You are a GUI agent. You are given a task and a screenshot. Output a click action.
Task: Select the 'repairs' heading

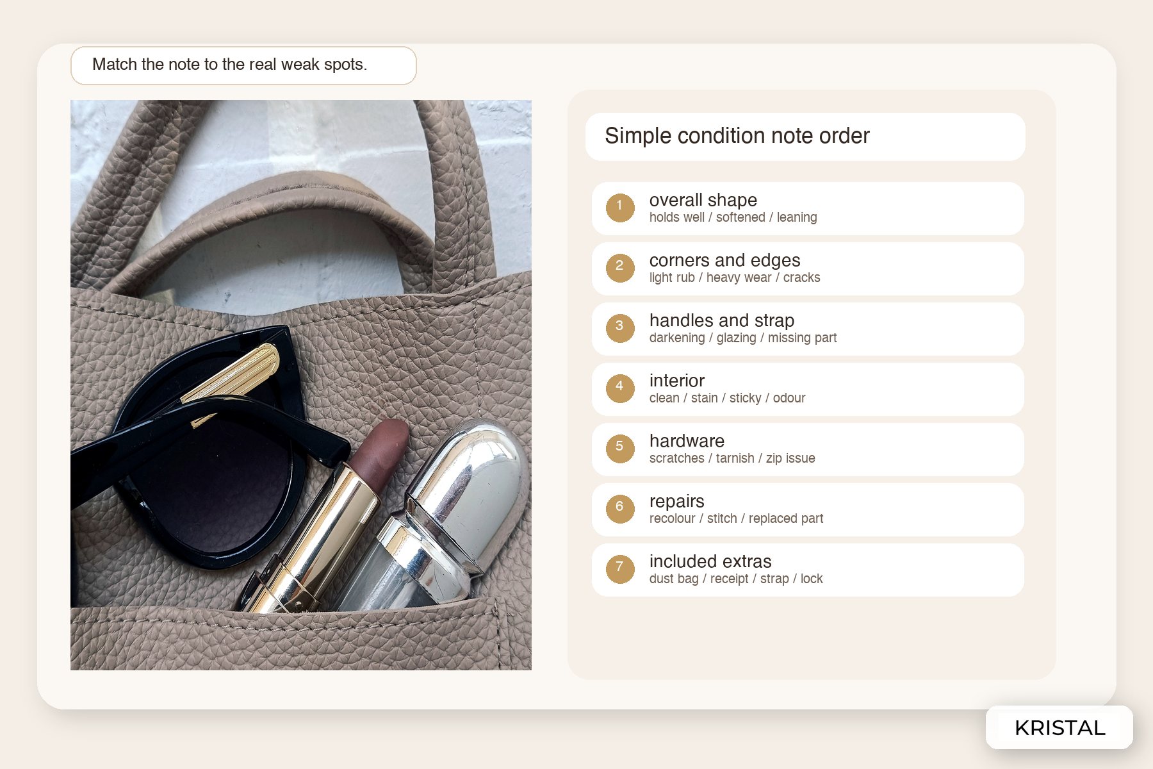(x=676, y=501)
